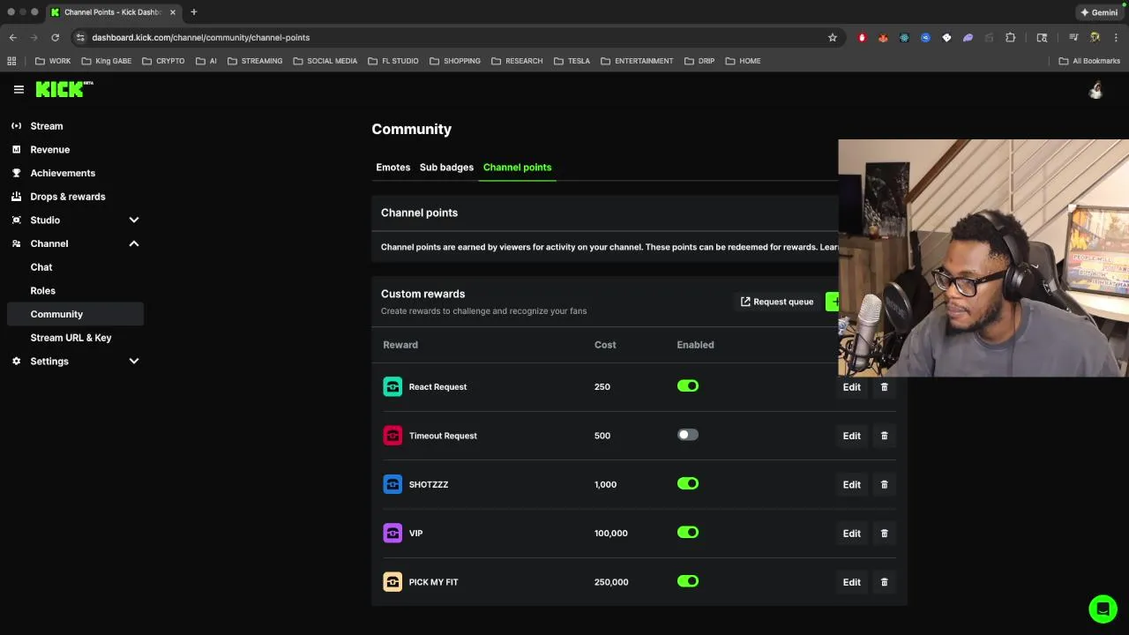Image resolution: width=1129 pixels, height=635 pixels.
Task: Delete the SHOTZZZ reward
Action: [885, 484]
